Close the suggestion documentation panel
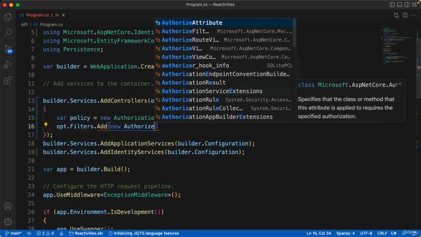 [400, 84]
